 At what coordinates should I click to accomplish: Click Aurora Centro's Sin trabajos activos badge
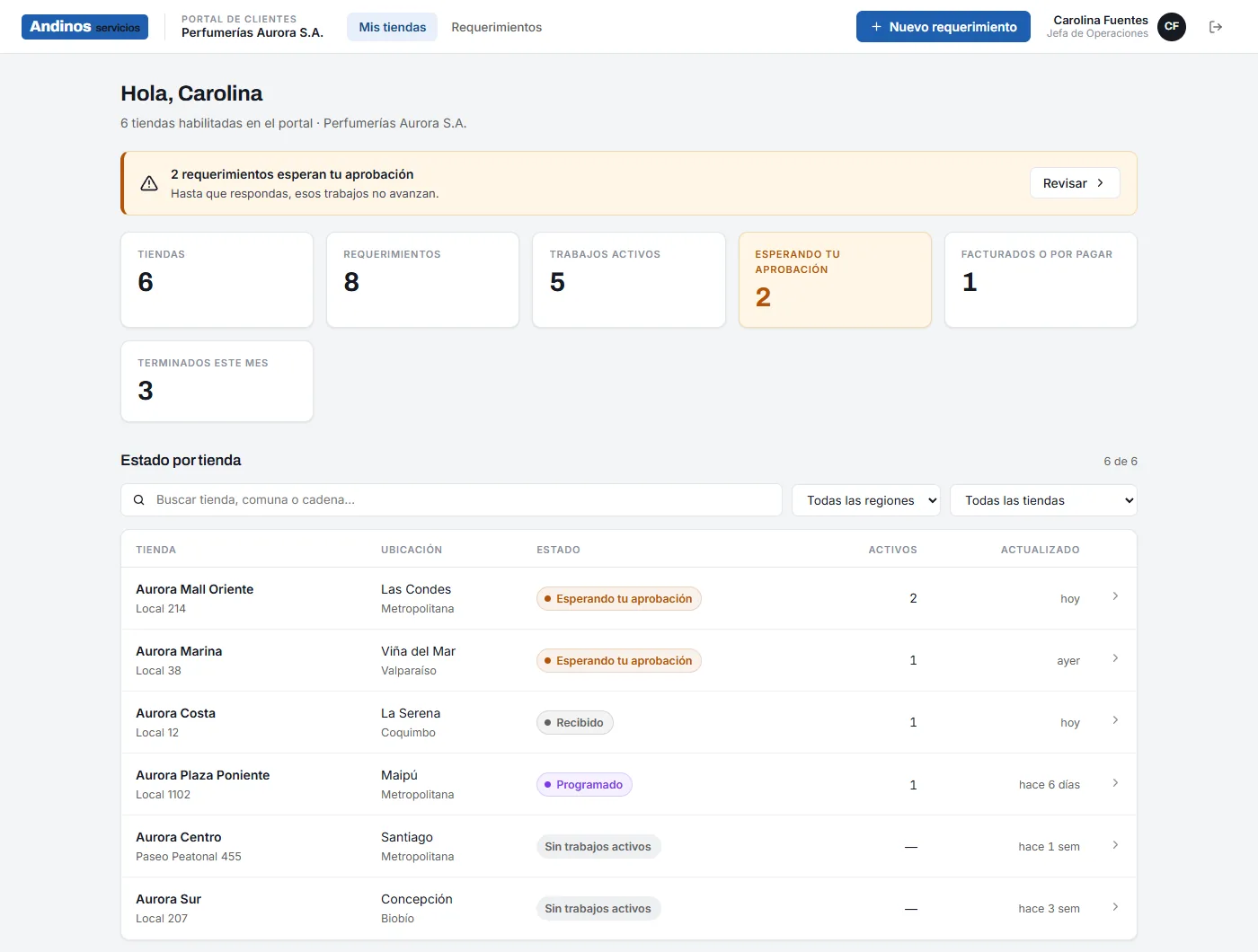point(598,847)
